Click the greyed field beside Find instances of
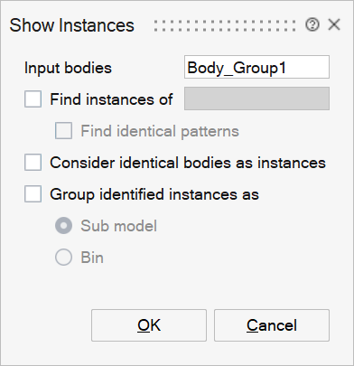The height and width of the screenshot is (366, 354). click(256, 99)
